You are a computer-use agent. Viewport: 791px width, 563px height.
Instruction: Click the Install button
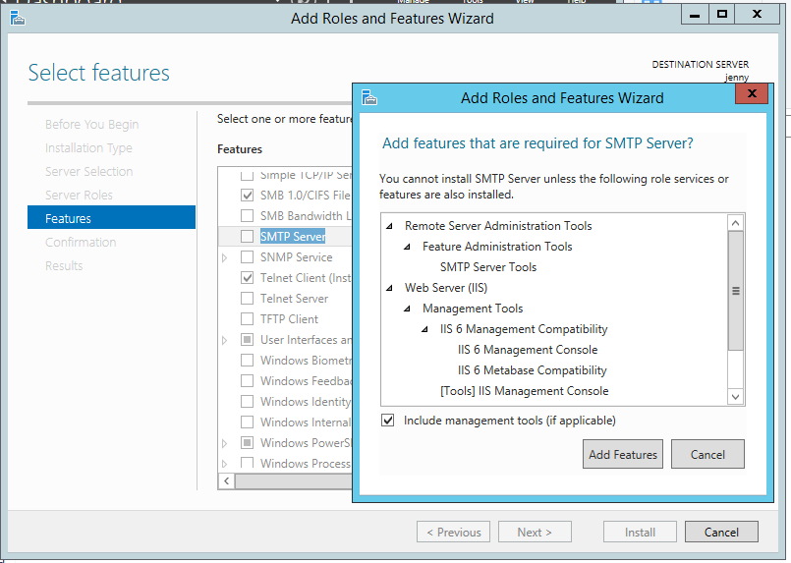click(640, 533)
